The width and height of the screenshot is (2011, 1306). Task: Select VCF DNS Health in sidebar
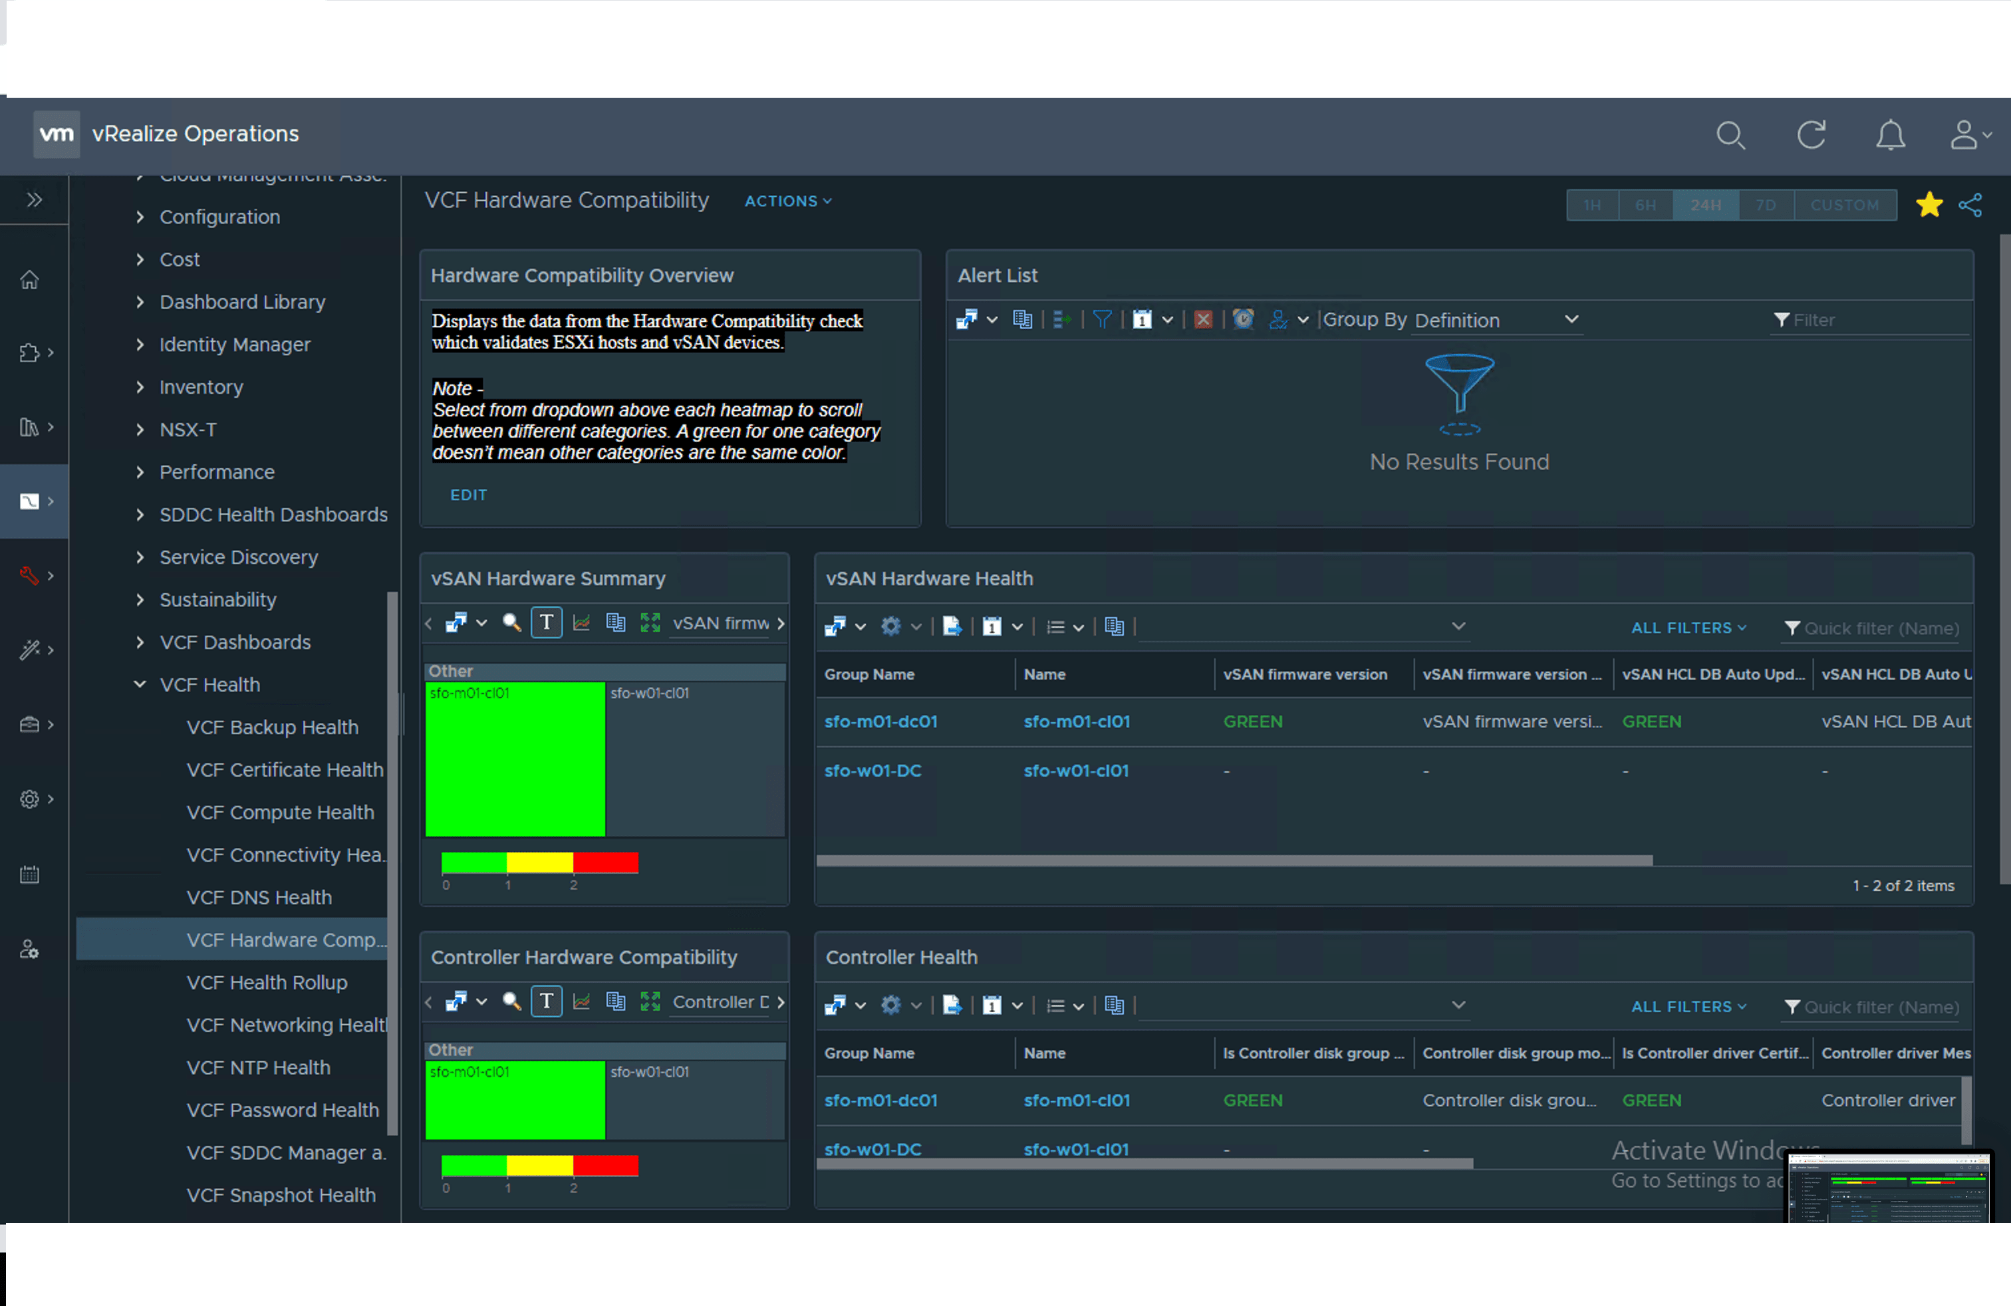click(x=259, y=897)
